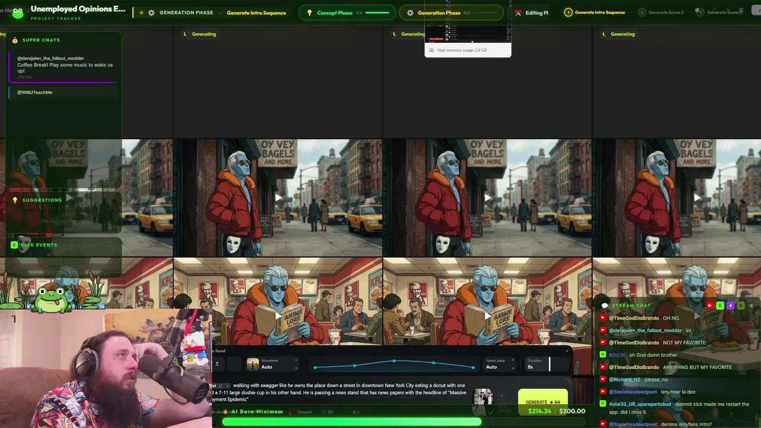Click the gear icon beside GENERATION PHASE
Image resolution: width=761 pixels, height=428 pixels.
151,13
